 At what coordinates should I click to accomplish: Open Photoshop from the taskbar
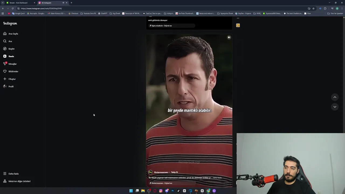point(172,191)
